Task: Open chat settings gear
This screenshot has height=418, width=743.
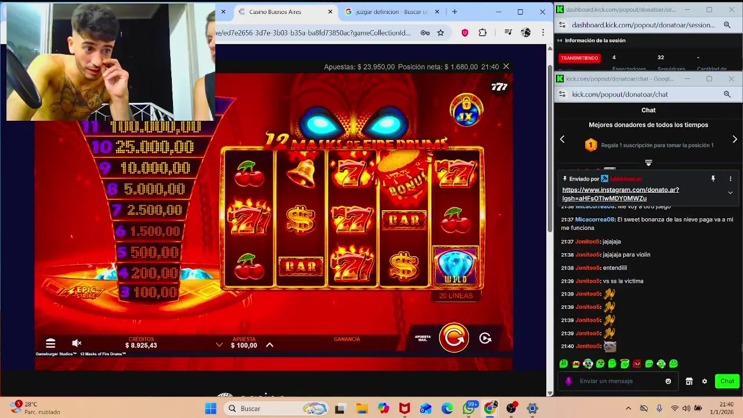Action: 705,381
